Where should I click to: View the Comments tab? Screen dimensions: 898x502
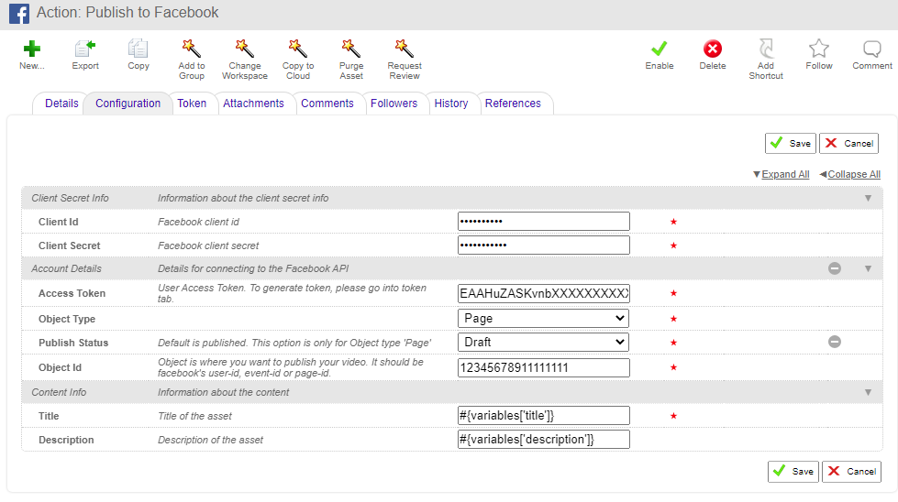[x=327, y=104]
